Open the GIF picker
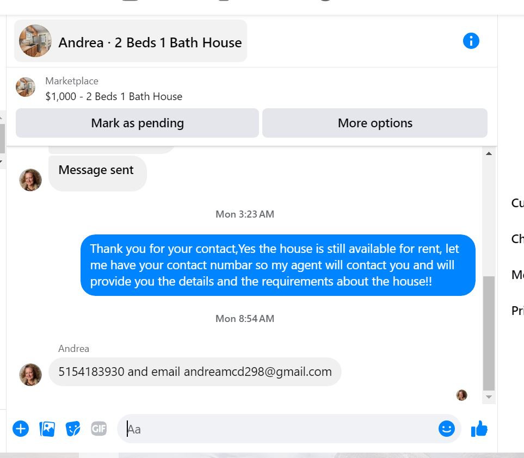This screenshot has width=524, height=458. (x=99, y=429)
